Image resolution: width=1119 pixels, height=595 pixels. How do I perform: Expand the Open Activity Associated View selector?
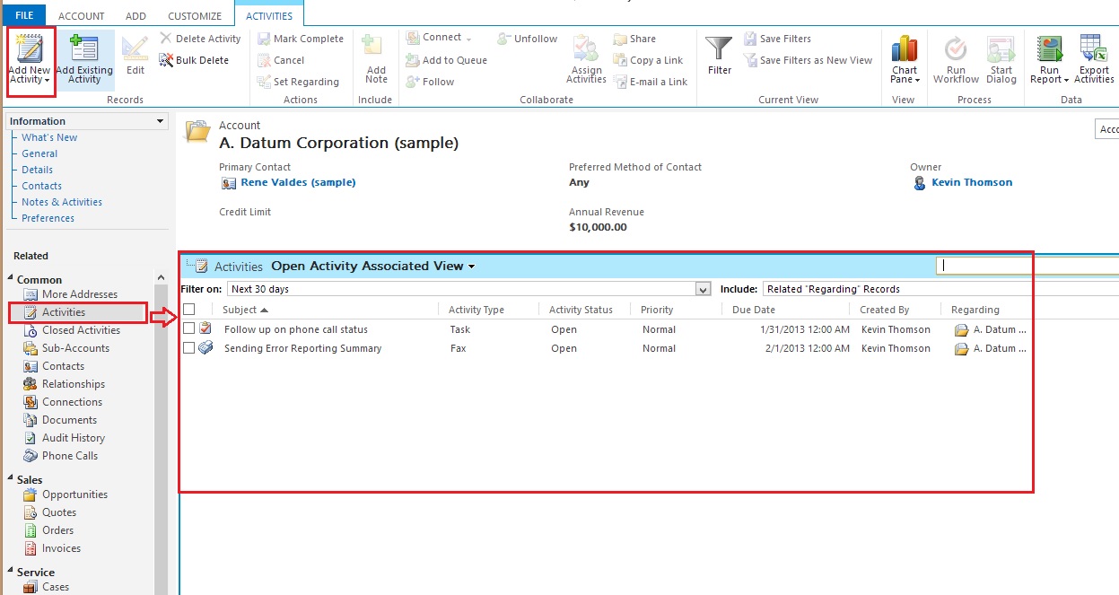pos(471,267)
